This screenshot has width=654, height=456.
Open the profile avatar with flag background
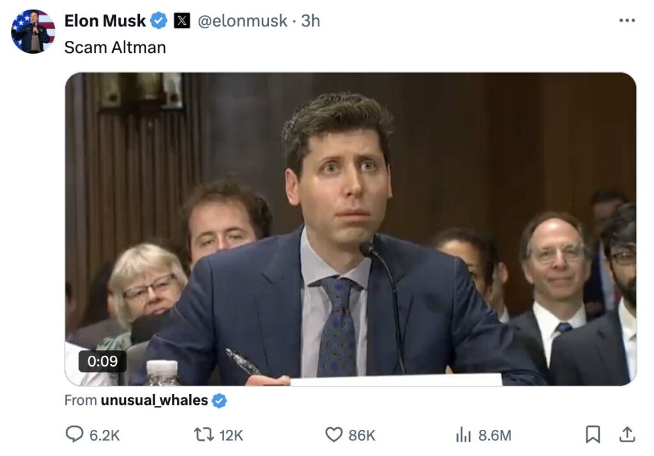(33, 31)
